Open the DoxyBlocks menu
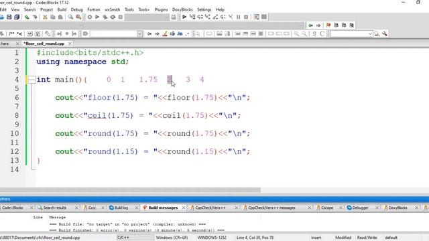 pos(182,9)
